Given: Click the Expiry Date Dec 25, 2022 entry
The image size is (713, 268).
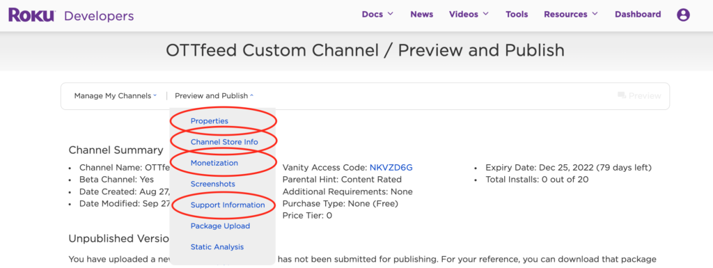Looking at the screenshot, I should (568, 168).
